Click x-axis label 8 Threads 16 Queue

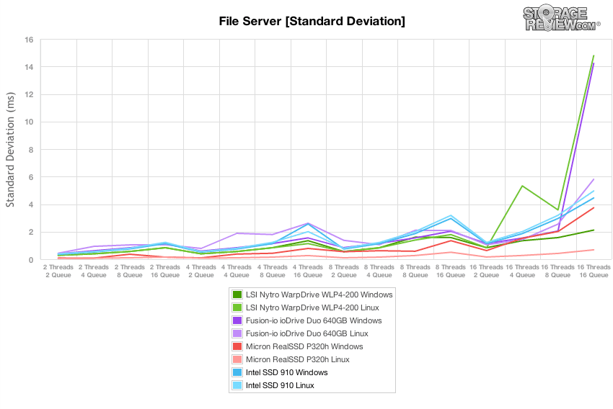coord(451,271)
